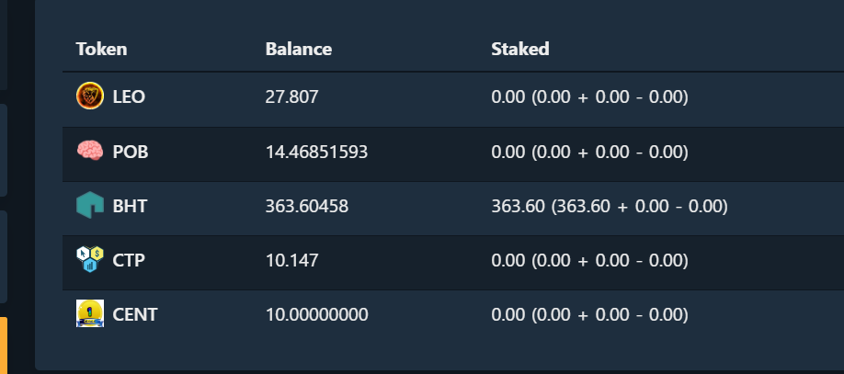Click the LEO lion token icon
This screenshot has height=374, width=844.
pos(90,96)
